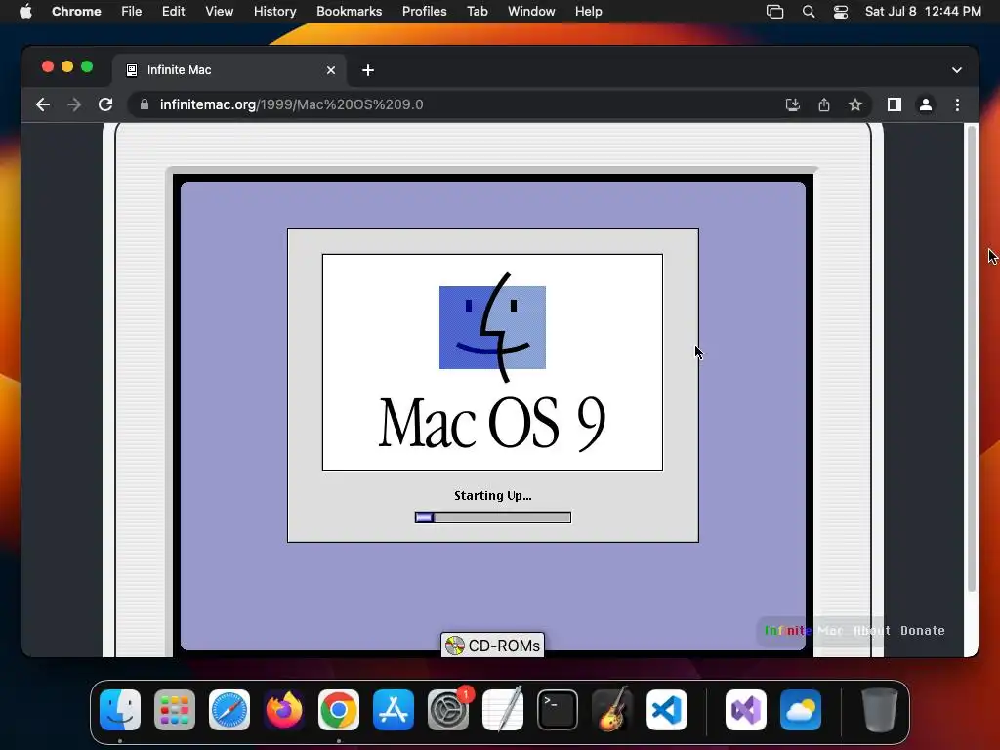Open a new tab with plus button

point(368,70)
